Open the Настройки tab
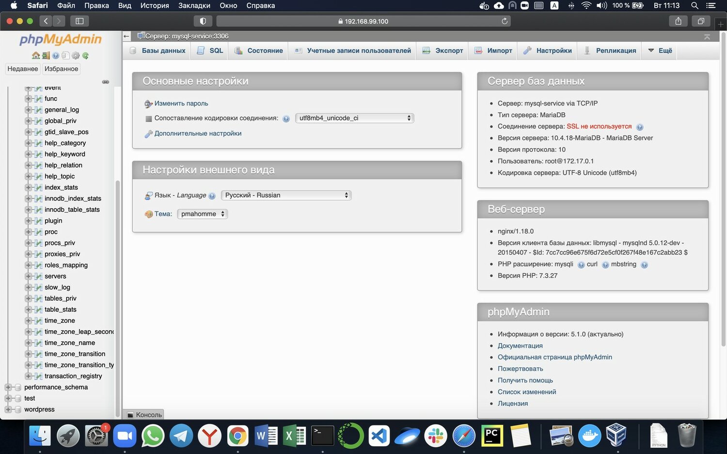Image resolution: width=727 pixels, height=454 pixels. pyautogui.click(x=547, y=50)
